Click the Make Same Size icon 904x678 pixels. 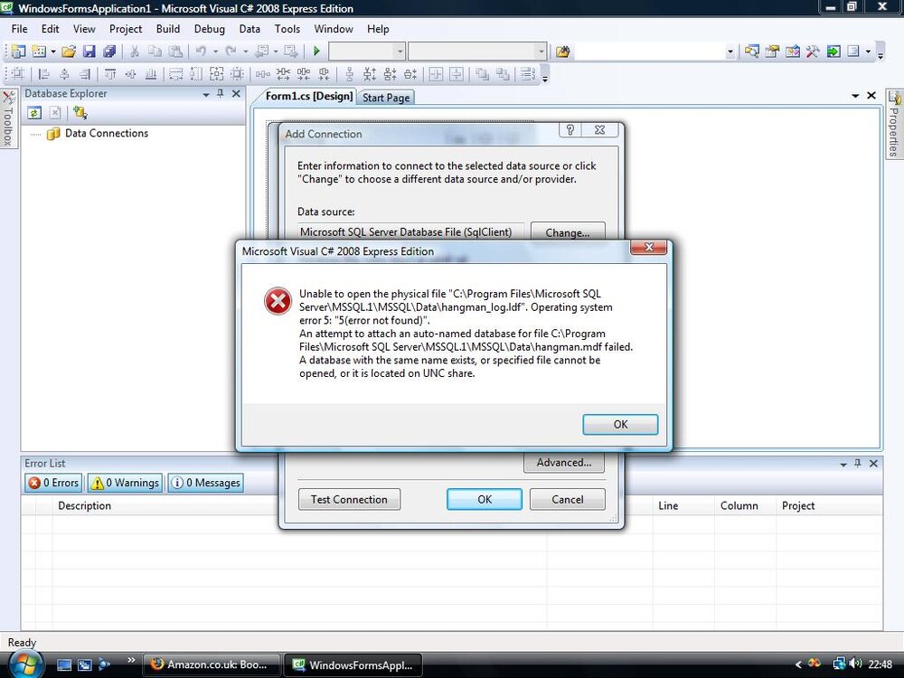click(x=217, y=74)
